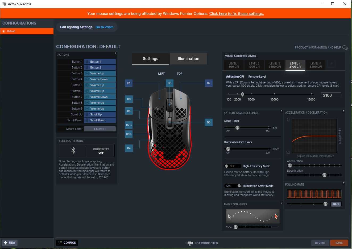352x249 pixels.
Task: Select Level 1 800 CPI tab
Action: pos(234,65)
